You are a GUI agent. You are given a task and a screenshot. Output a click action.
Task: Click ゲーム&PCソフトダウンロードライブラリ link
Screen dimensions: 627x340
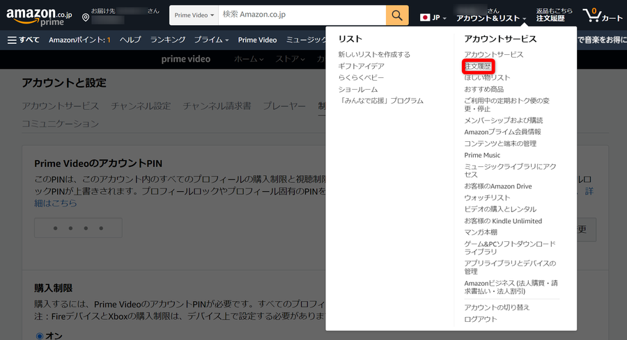point(510,248)
